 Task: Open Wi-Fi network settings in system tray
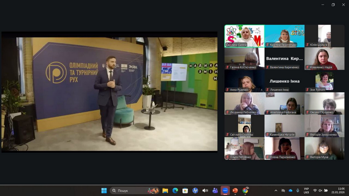(315, 191)
